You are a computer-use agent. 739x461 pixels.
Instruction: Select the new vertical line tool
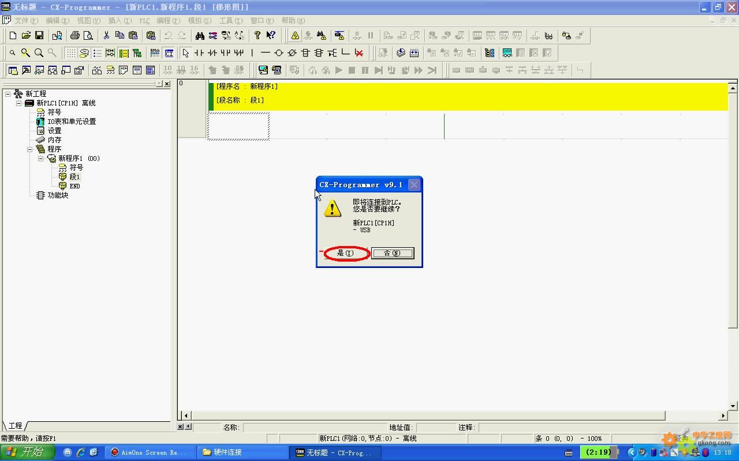[252, 53]
